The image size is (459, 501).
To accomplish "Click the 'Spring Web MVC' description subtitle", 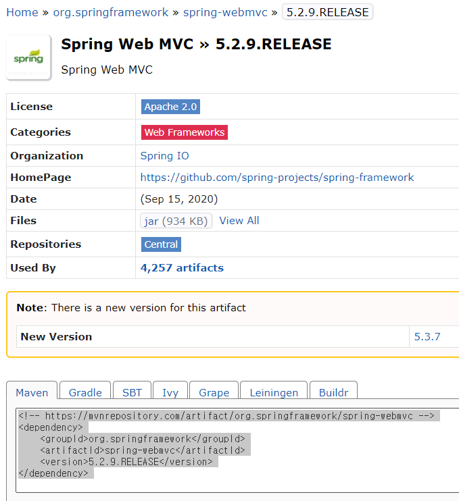I will point(107,70).
